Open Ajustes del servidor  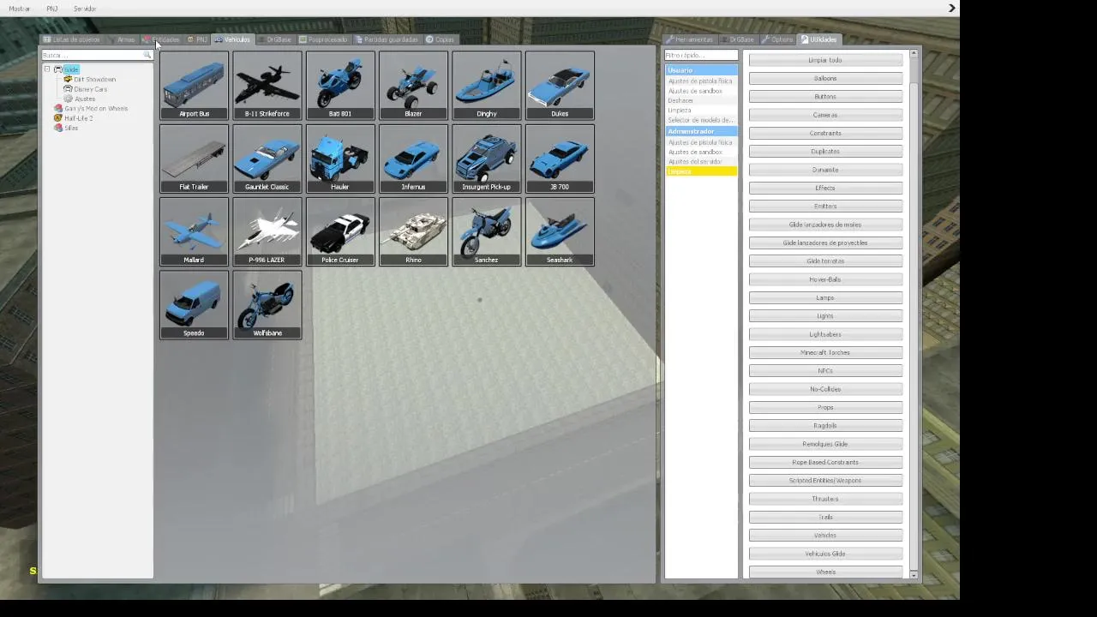(701, 162)
